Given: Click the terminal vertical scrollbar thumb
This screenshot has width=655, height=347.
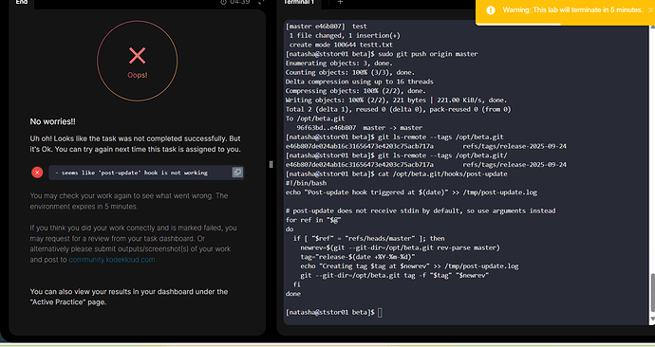Looking at the screenshot, I should coord(652,292).
